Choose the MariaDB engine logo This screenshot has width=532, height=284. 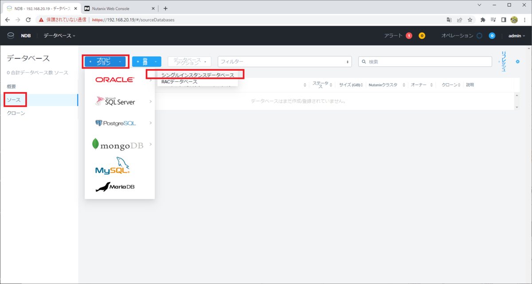[x=115, y=187]
